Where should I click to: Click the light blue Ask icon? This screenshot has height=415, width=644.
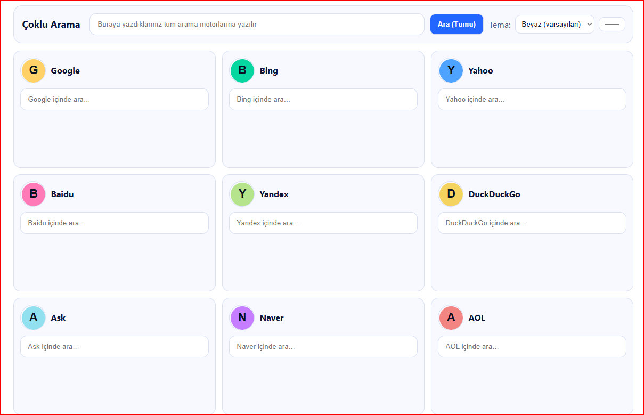click(34, 318)
